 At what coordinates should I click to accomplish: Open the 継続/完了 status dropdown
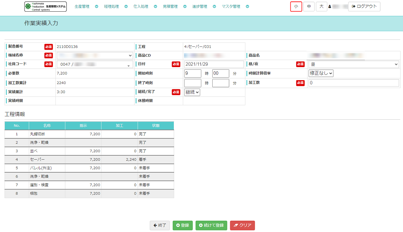(192, 92)
